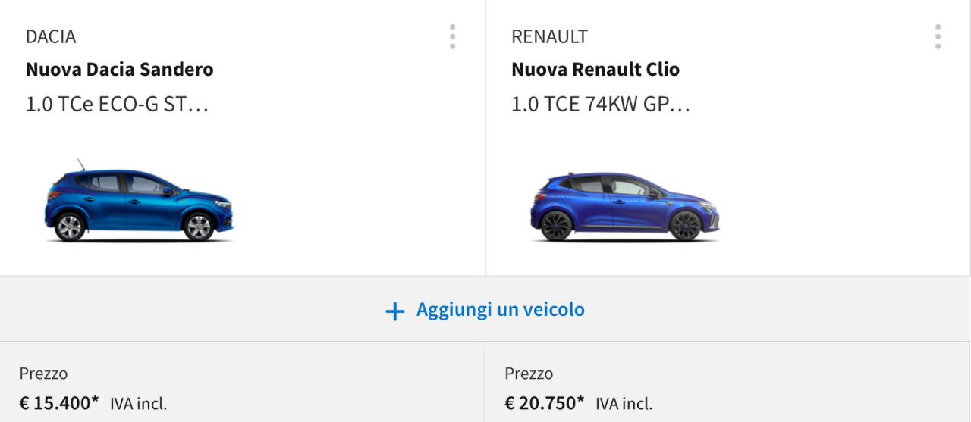This screenshot has height=422, width=971.
Task: Click the RENAULT brand label
Action: [x=549, y=36]
